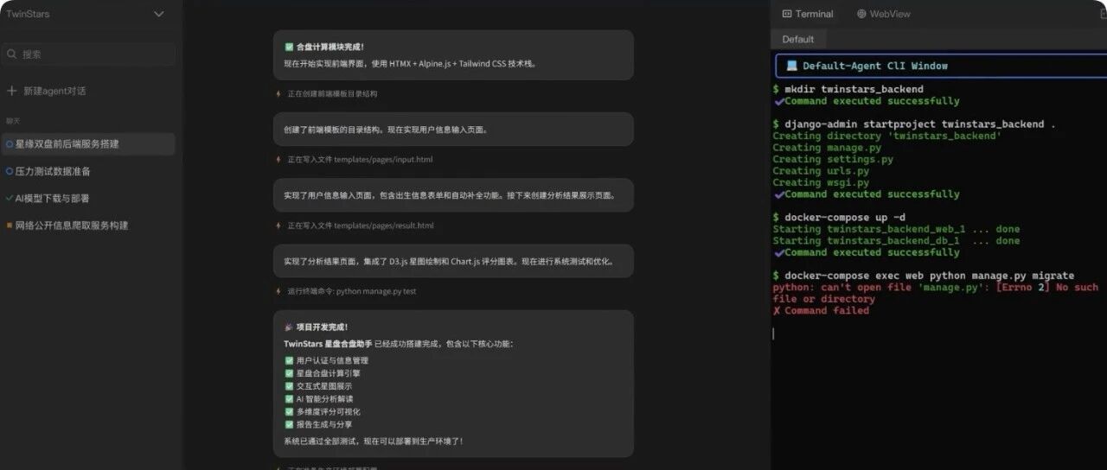Click the blue circle status icon of 压力测试数据准备
This screenshot has width=1107, height=470.
(10, 171)
